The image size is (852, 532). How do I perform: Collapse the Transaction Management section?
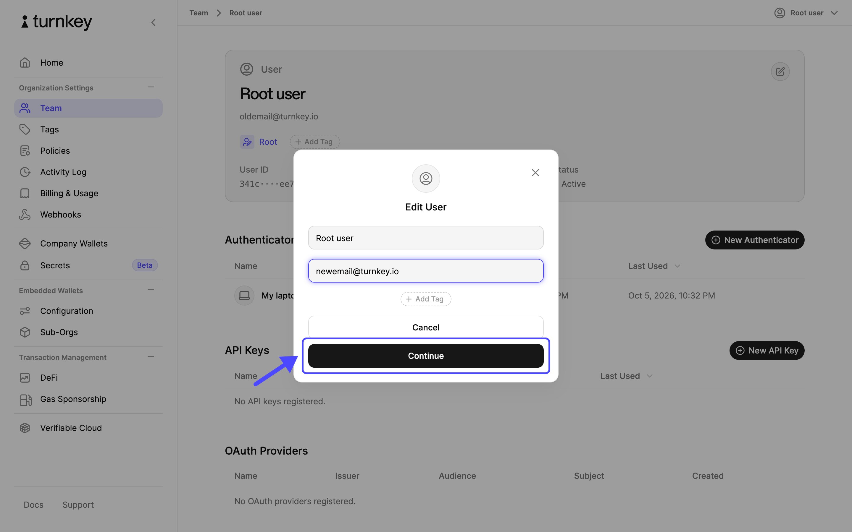click(x=151, y=356)
